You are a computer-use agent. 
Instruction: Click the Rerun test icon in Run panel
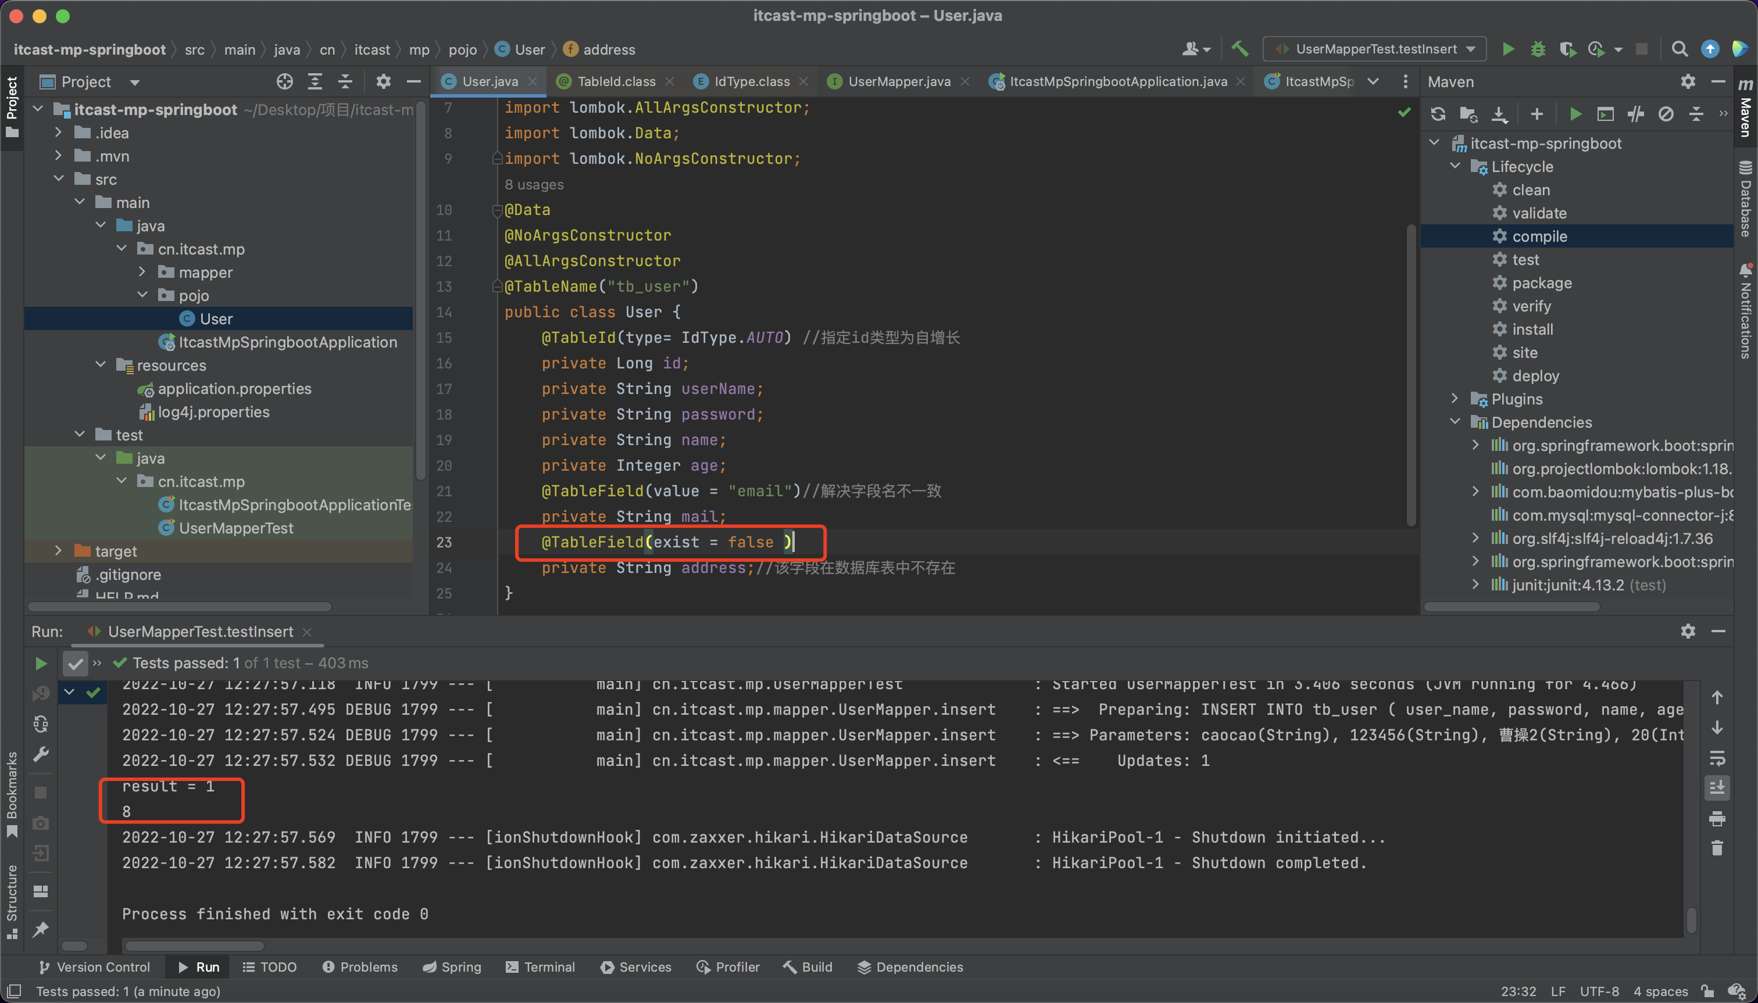point(41,664)
